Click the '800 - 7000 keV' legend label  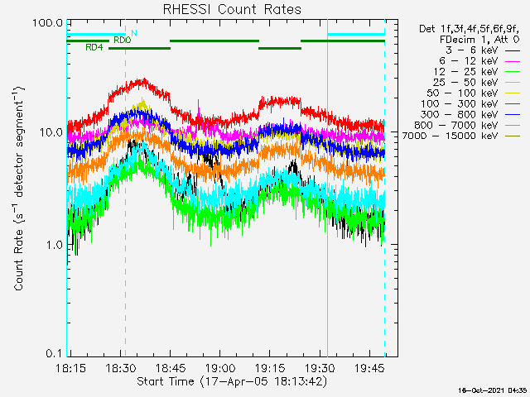[x=456, y=125]
